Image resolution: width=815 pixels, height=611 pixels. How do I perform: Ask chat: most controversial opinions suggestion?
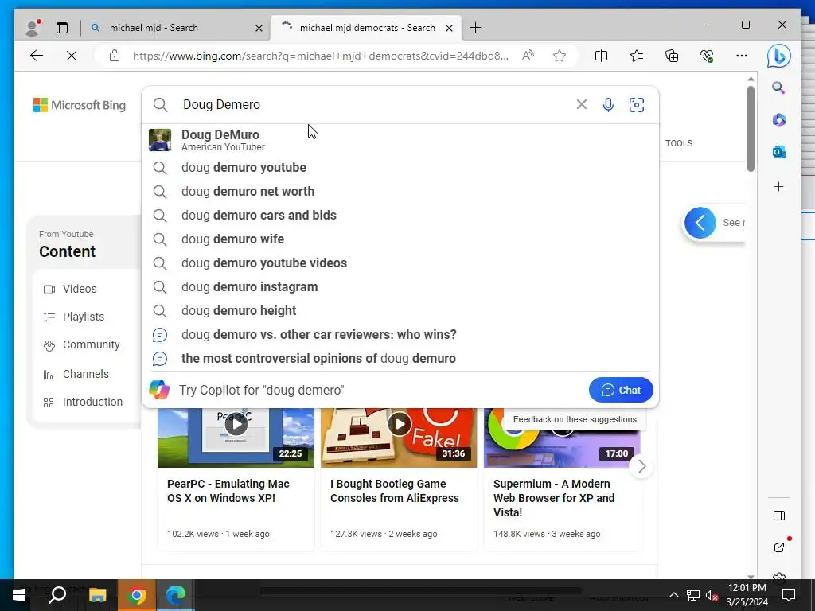coord(400,359)
